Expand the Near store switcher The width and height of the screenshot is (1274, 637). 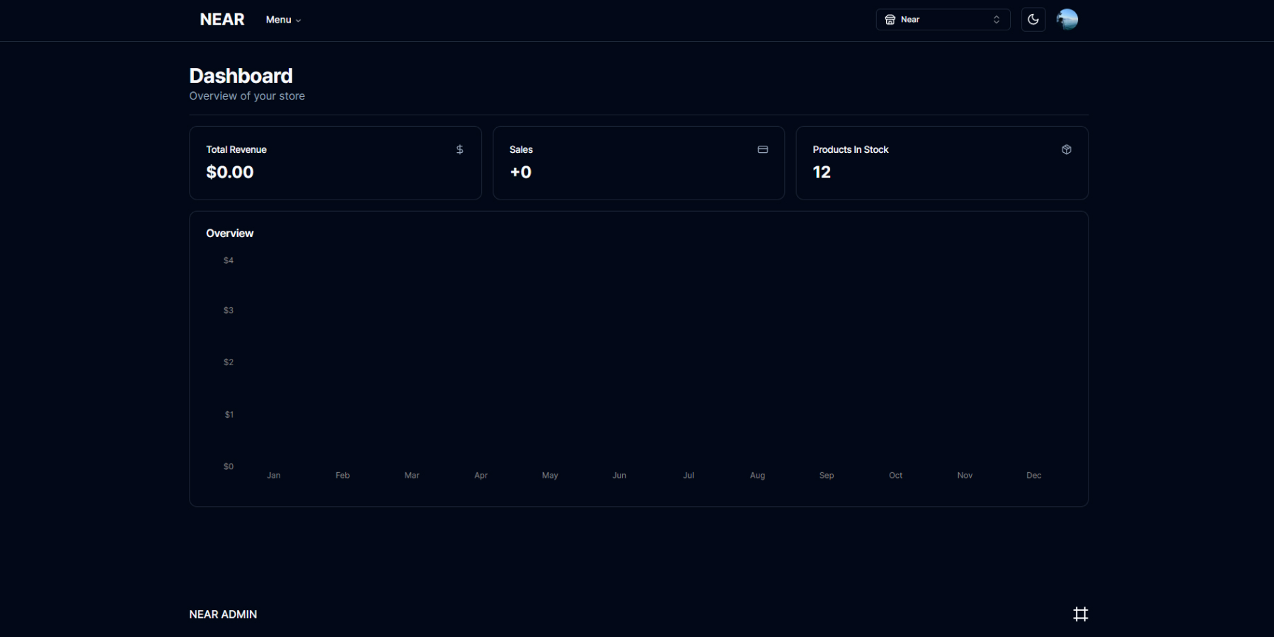point(942,20)
